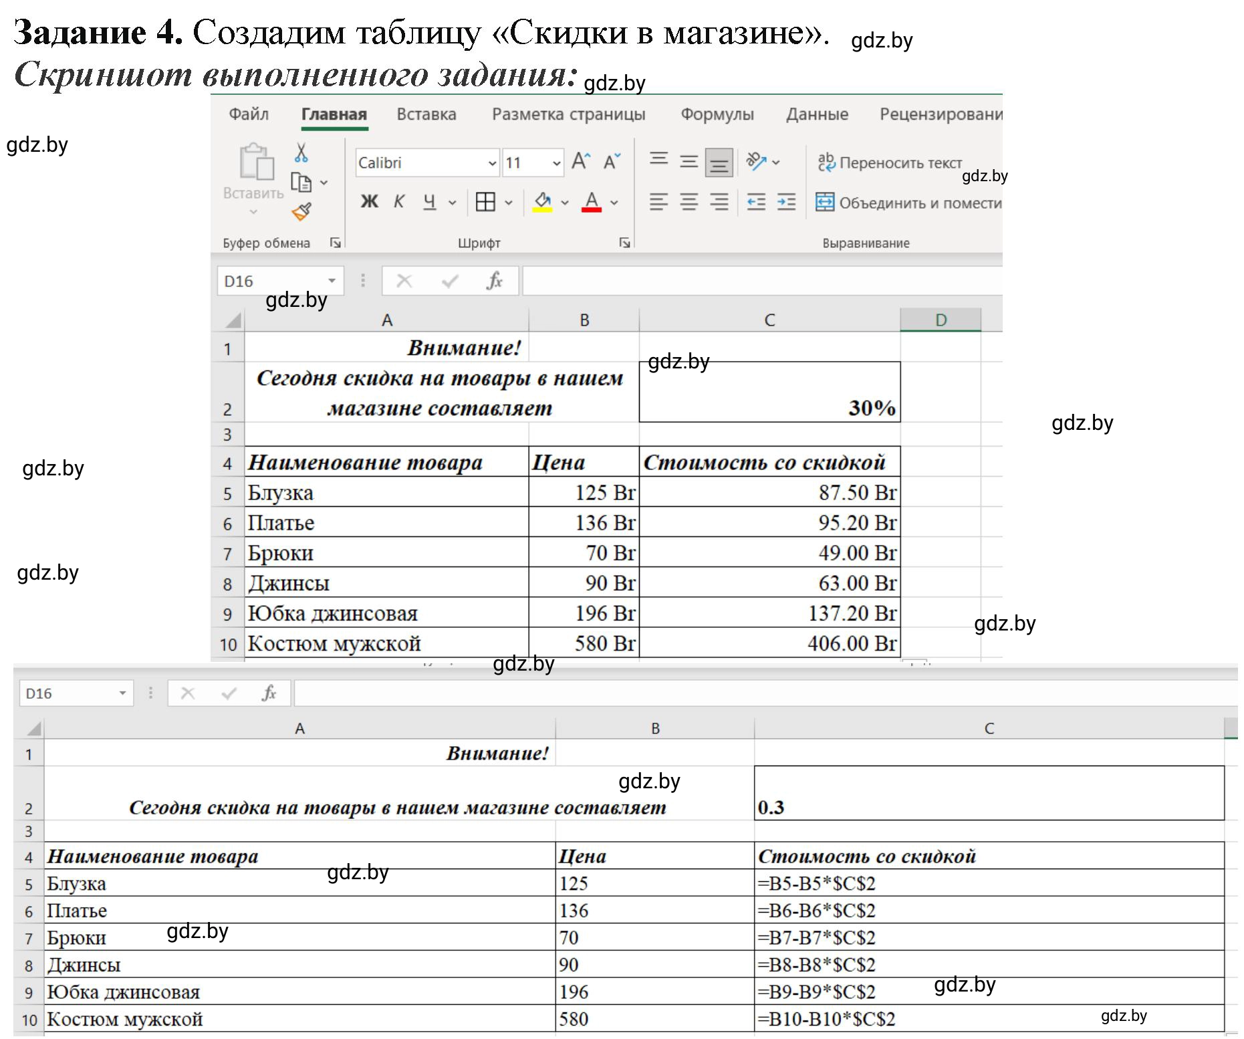Open Рецензирование tab
This screenshot has height=1039, width=1244.
click(941, 114)
